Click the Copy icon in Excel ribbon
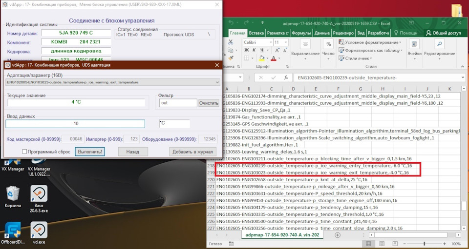469x249 pixels. 230,50
